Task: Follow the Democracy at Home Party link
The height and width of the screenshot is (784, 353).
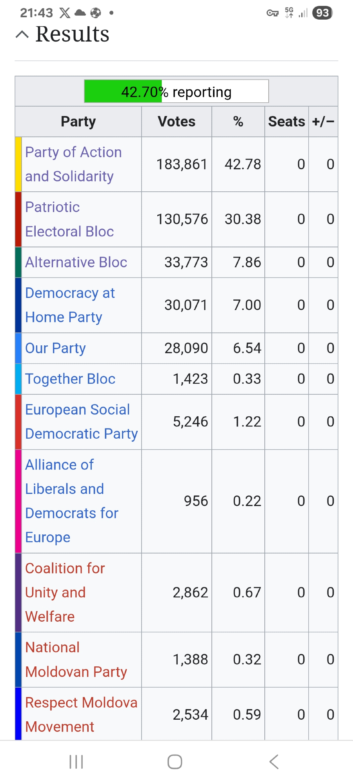Action: click(x=70, y=305)
